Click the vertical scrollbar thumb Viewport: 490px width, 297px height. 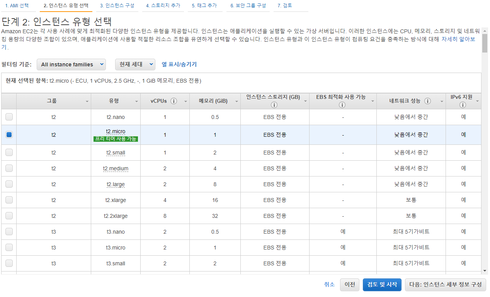coord(485,43)
